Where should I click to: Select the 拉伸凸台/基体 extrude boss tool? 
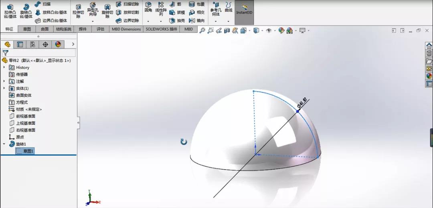(10, 11)
